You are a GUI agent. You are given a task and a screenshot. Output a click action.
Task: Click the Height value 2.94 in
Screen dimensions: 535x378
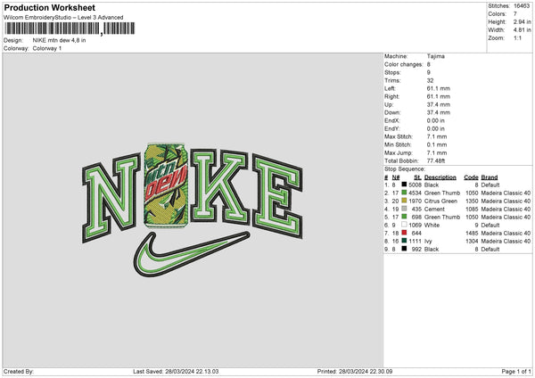[522, 21]
